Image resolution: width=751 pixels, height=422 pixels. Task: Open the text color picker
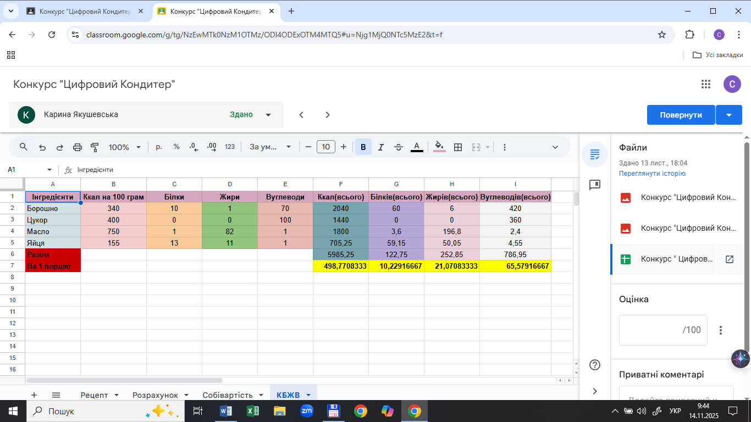tap(417, 147)
